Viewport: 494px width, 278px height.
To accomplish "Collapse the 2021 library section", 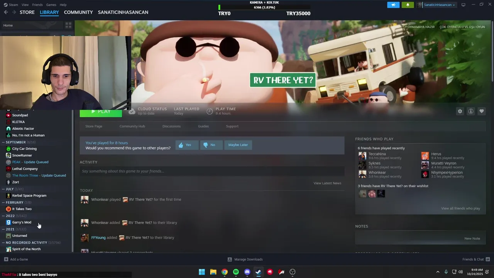I will (3, 229).
